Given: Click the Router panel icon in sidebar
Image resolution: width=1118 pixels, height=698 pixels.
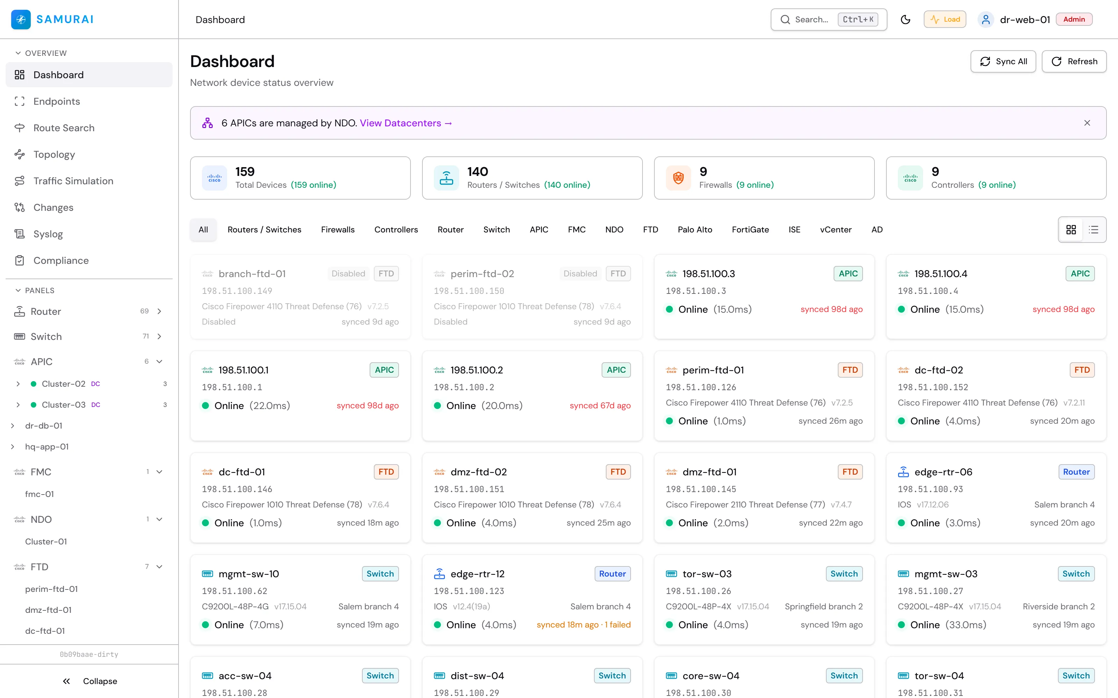Looking at the screenshot, I should coord(20,311).
